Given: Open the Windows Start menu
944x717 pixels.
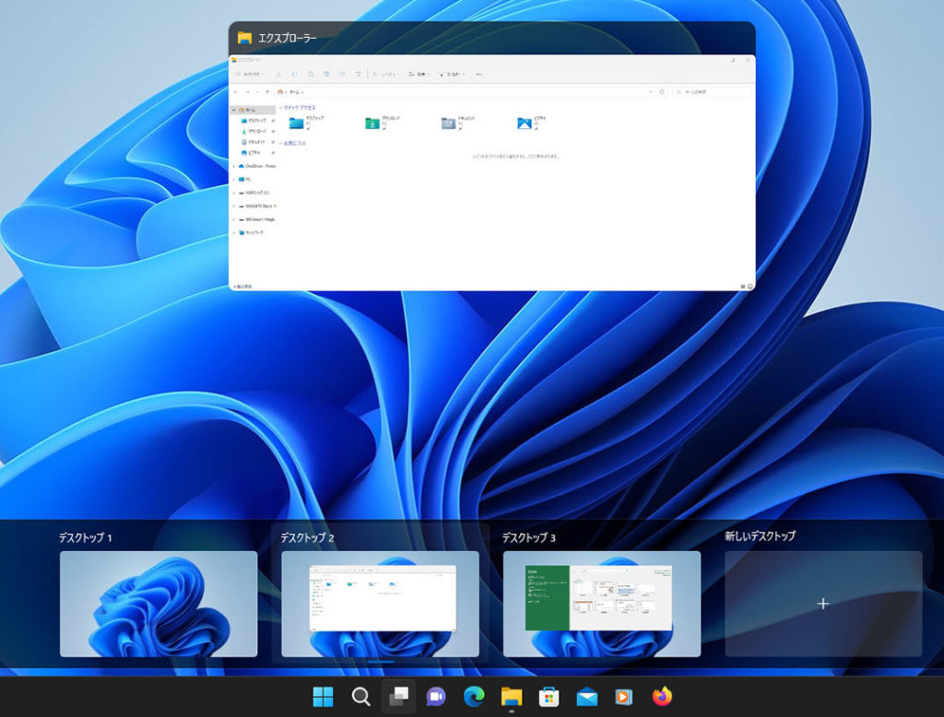Looking at the screenshot, I should (324, 697).
